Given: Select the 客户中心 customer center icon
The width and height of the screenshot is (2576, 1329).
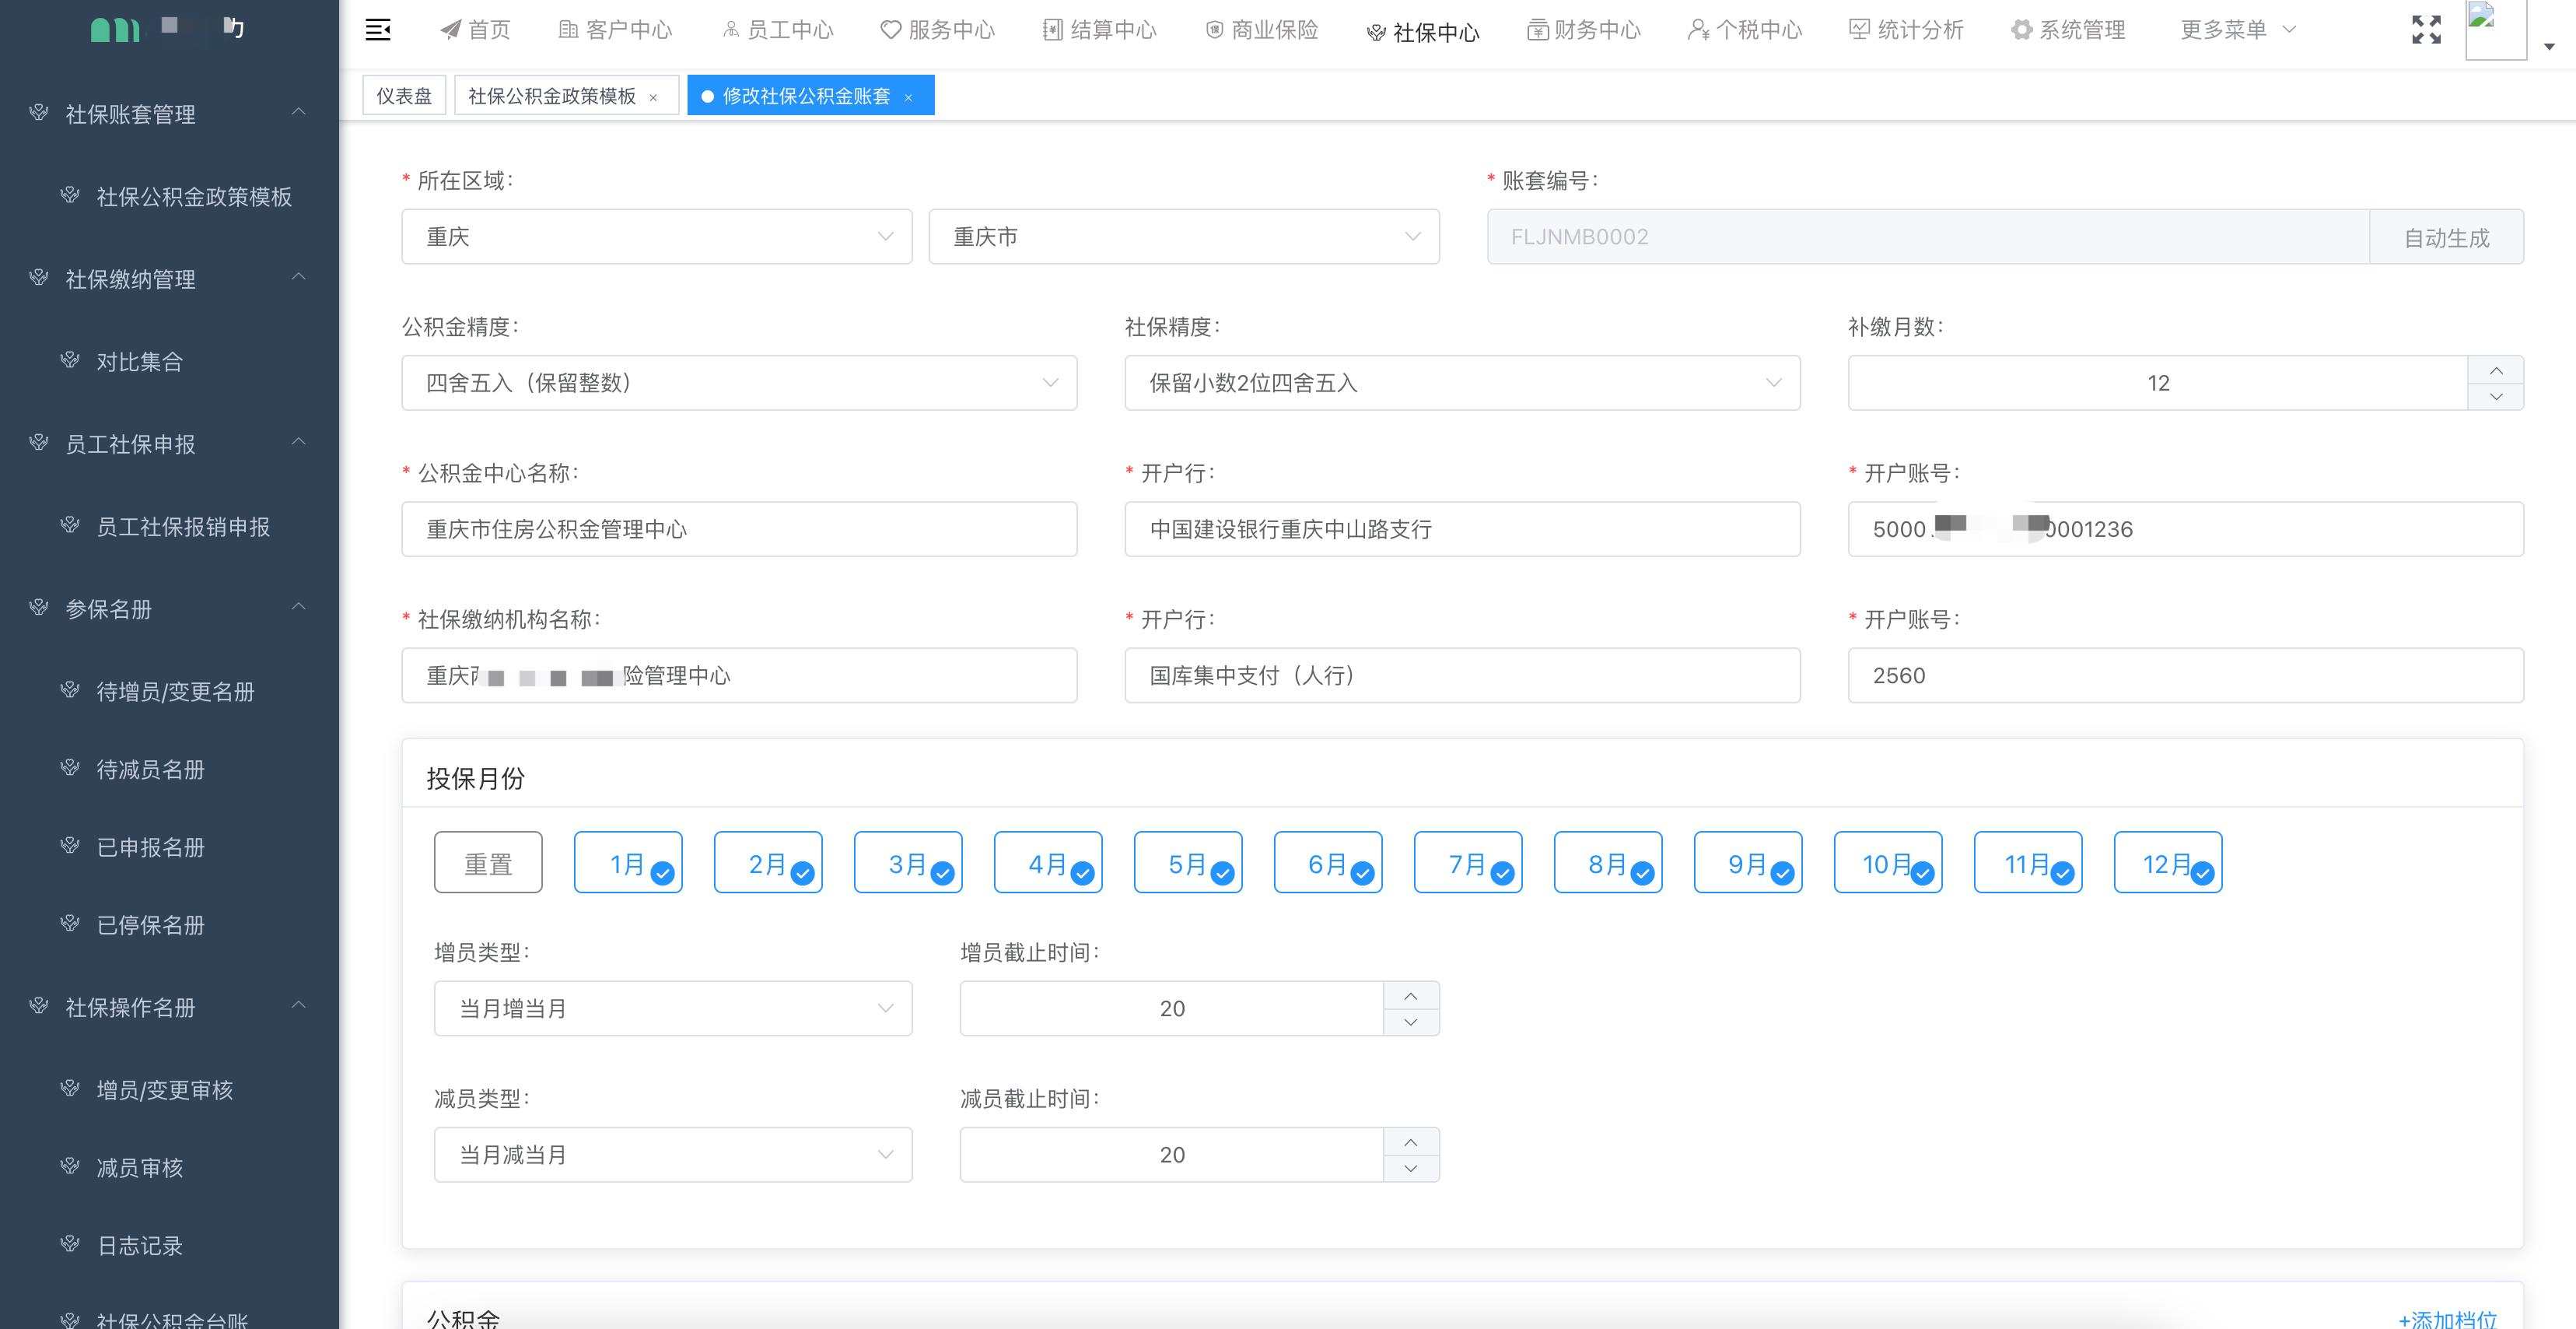Looking at the screenshot, I should [568, 29].
